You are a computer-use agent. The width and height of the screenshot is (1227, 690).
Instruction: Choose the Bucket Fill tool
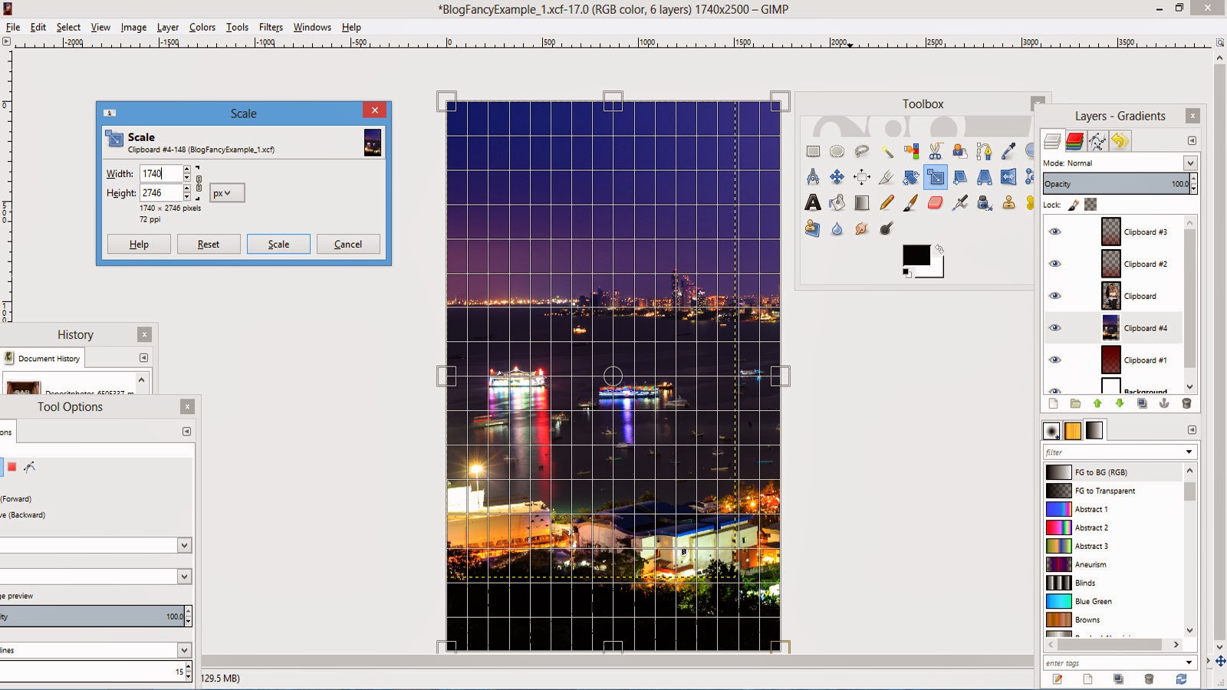pos(837,202)
